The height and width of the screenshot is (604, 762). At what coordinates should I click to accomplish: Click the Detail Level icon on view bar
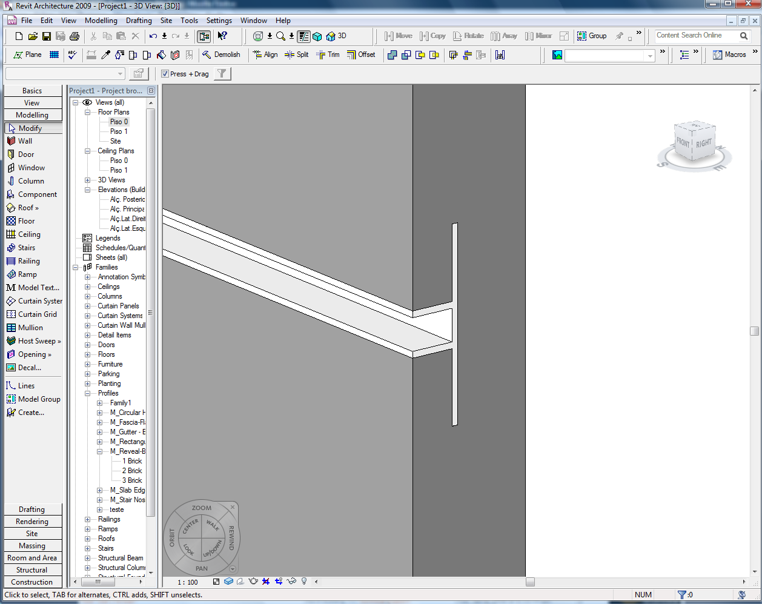tap(216, 582)
